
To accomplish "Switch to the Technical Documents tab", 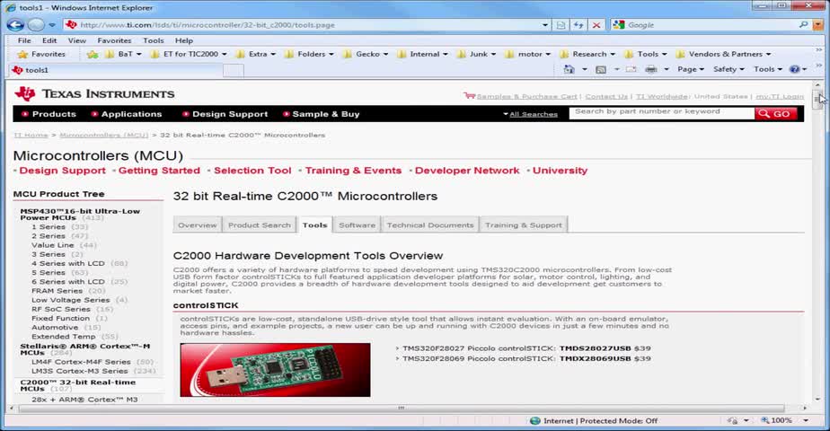I will click(x=429, y=224).
